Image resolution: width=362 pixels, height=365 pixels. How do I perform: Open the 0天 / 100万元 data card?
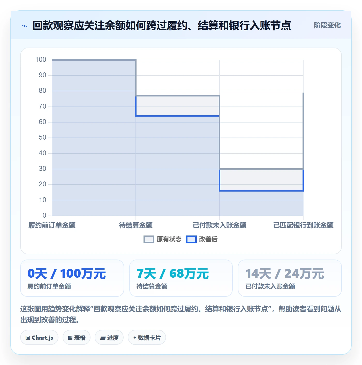pos(72,278)
